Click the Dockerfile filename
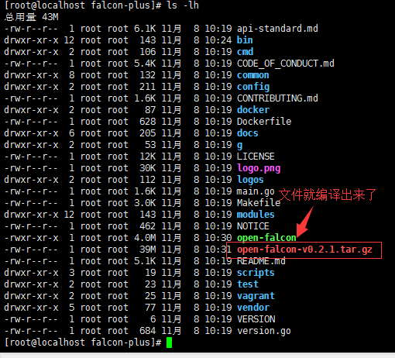This screenshot has width=395, height=358. (264, 122)
